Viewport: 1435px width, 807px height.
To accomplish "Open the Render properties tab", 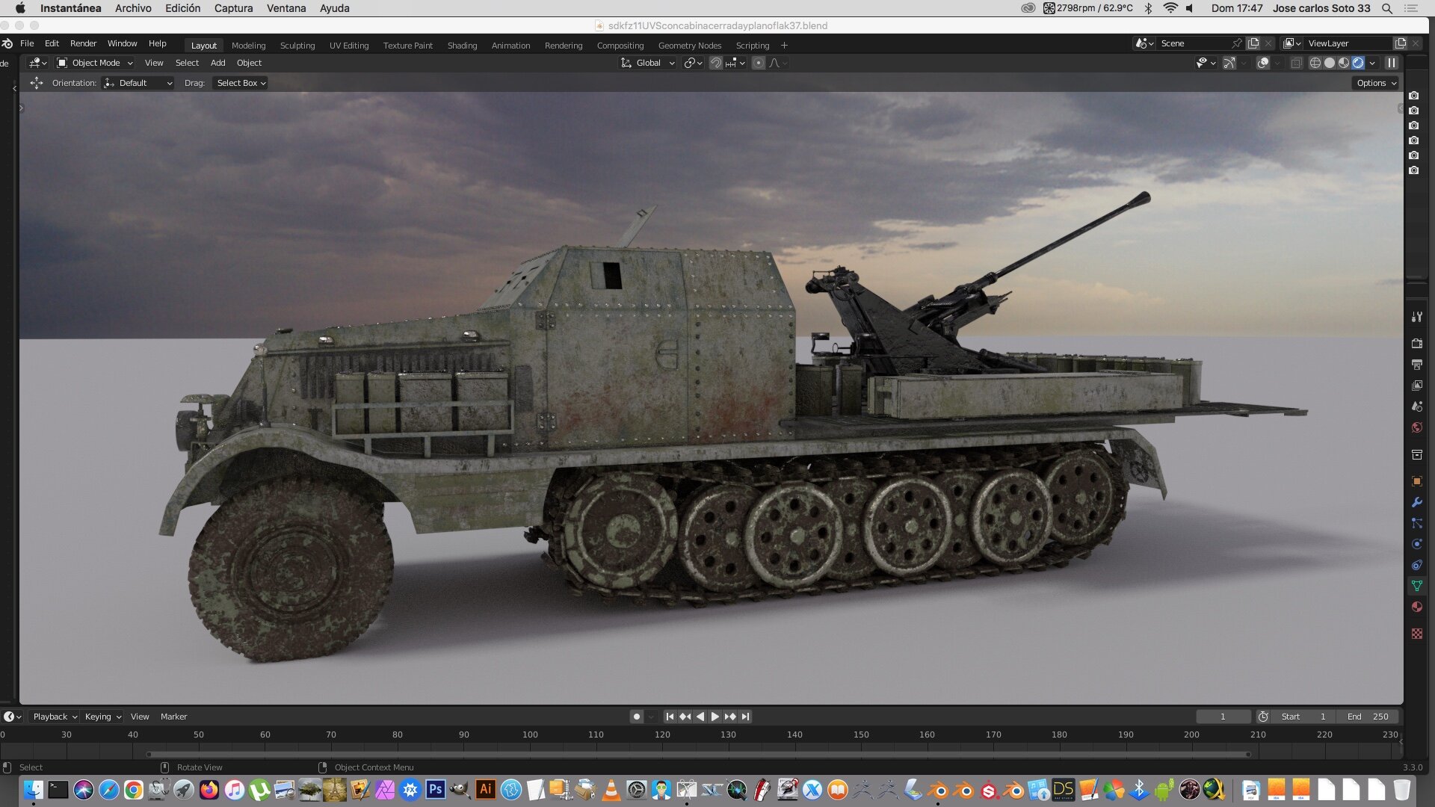I will point(1416,343).
